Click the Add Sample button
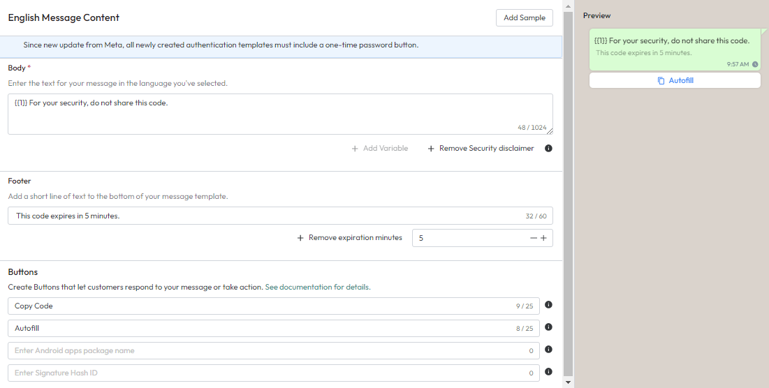 [524, 18]
